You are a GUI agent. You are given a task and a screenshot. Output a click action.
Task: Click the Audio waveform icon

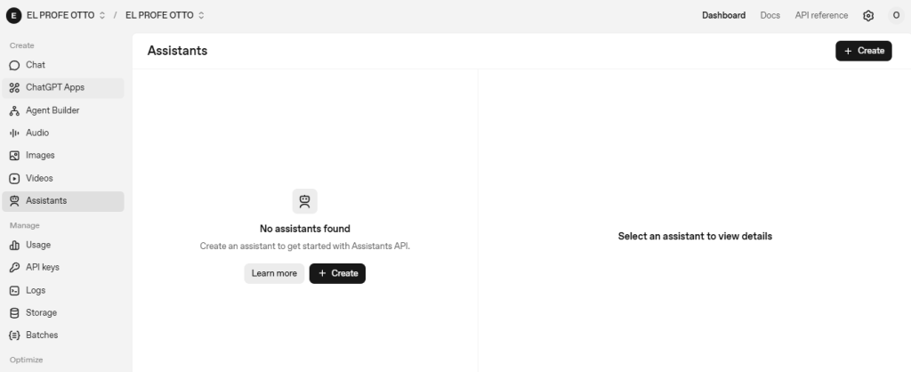click(x=14, y=133)
